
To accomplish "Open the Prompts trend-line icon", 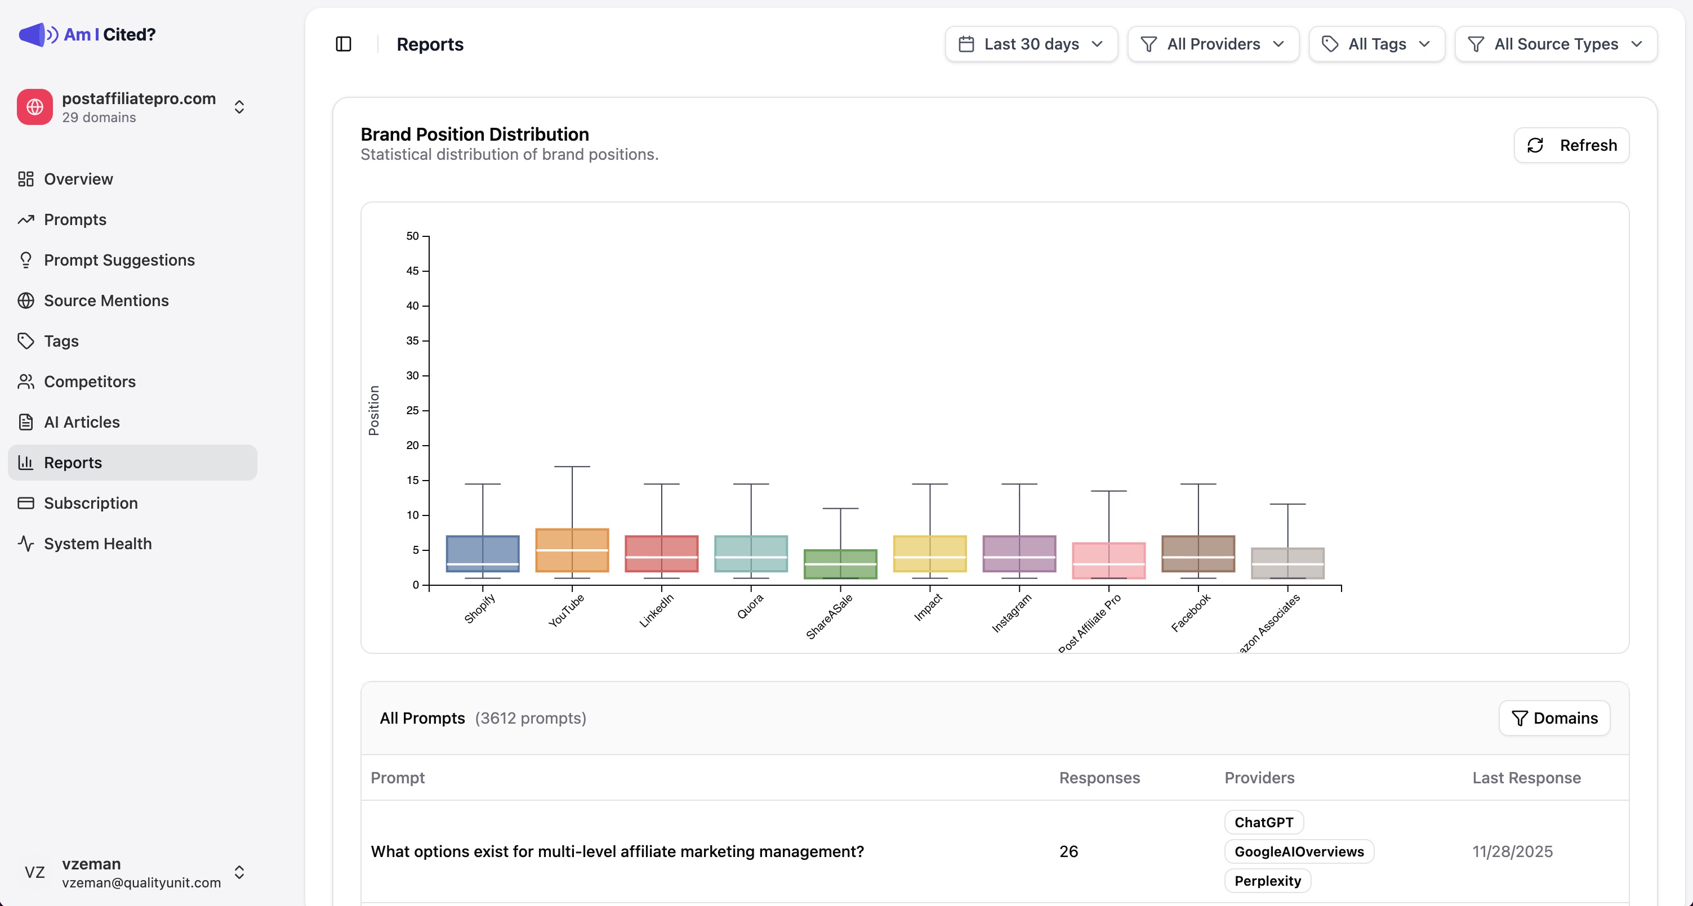I will (26, 219).
